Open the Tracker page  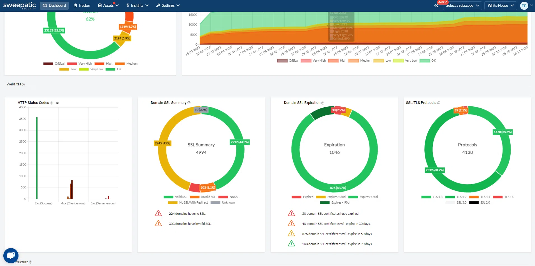pyautogui.click(x=82, y=6)
